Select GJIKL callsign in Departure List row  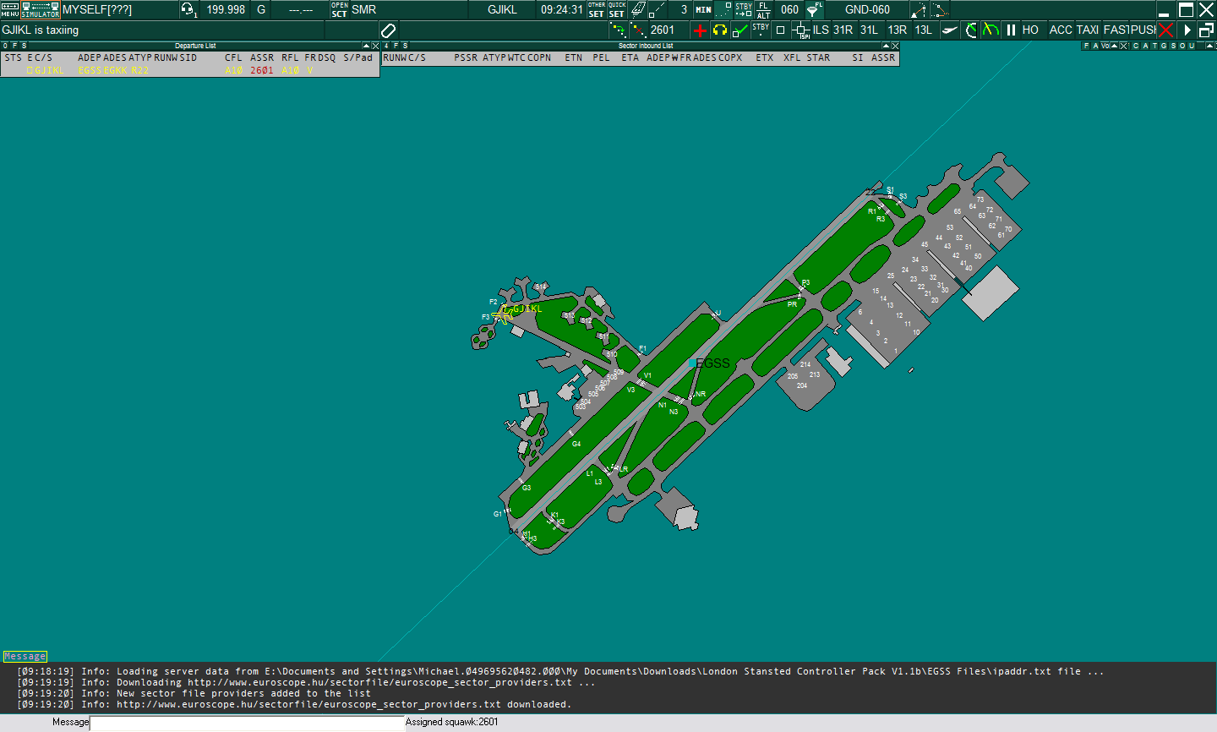(49, 70)
